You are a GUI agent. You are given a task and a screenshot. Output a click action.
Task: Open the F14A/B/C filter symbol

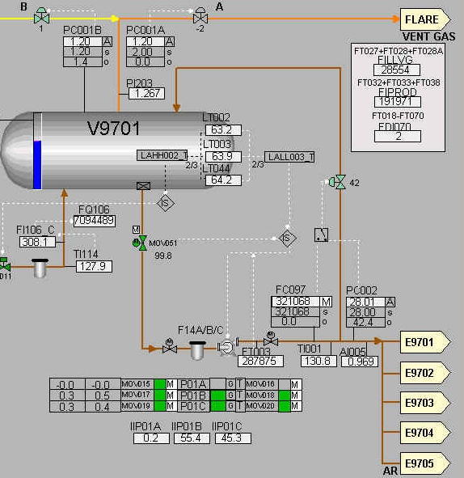click(197, 350)
